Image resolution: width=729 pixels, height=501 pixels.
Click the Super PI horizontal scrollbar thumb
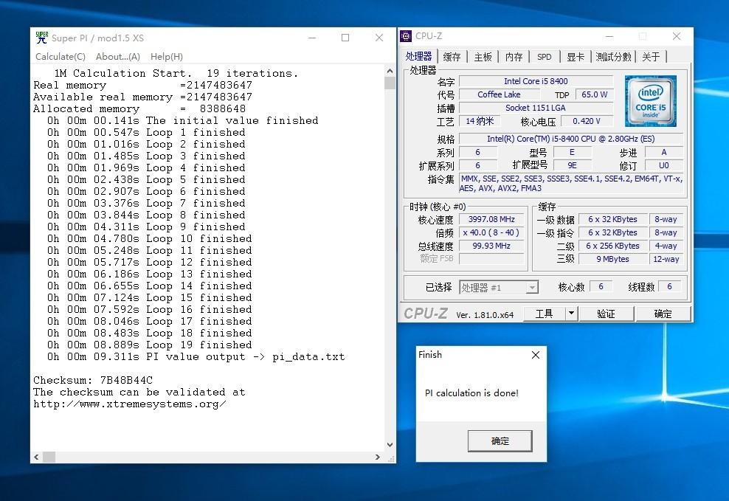point(49,457)
